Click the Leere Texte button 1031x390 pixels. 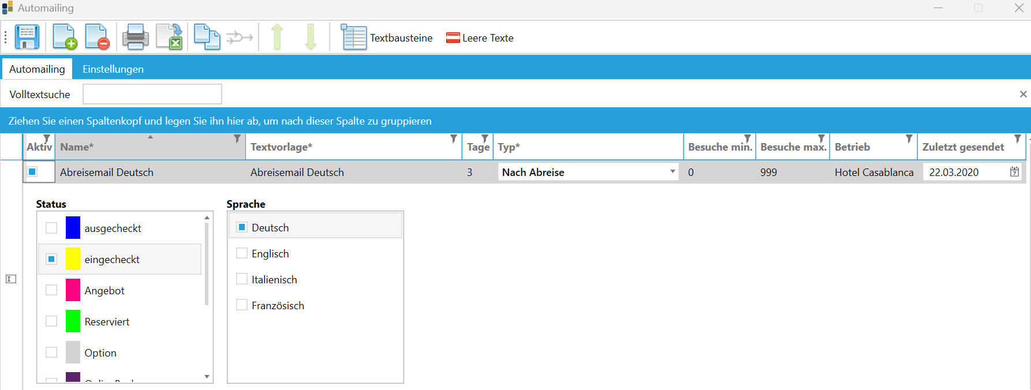480,38
